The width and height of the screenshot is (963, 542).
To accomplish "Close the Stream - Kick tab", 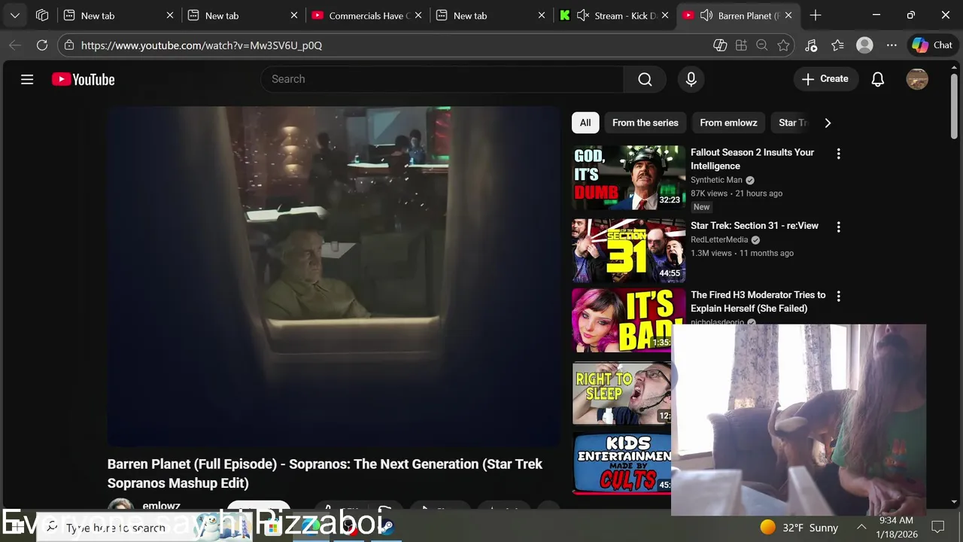I will (665, 15).
